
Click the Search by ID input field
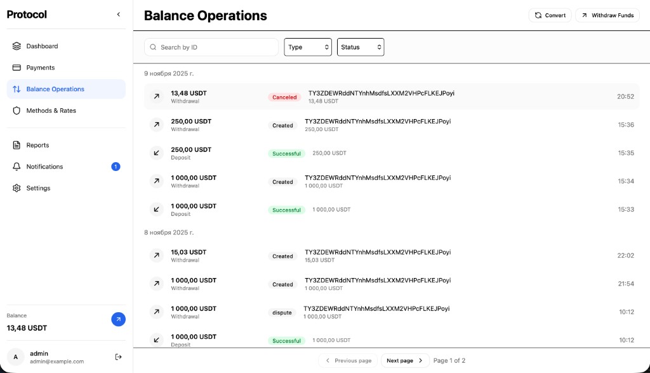209,47
